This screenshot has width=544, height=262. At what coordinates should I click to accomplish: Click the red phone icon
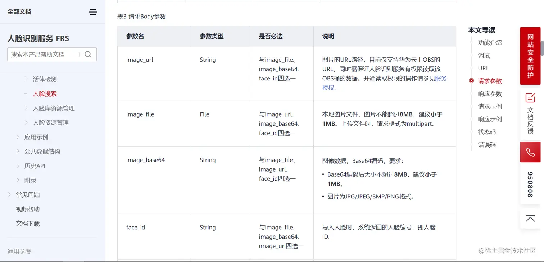point(530,152)
